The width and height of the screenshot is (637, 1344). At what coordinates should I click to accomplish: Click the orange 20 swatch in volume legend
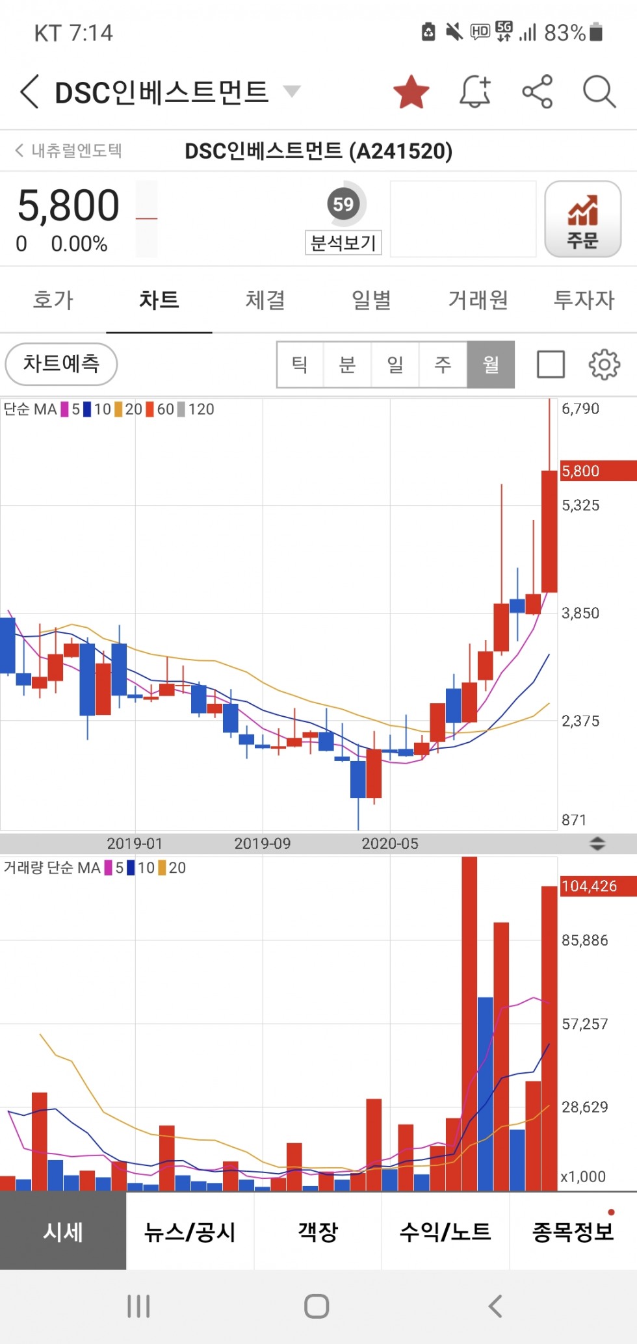pos(162,868)
